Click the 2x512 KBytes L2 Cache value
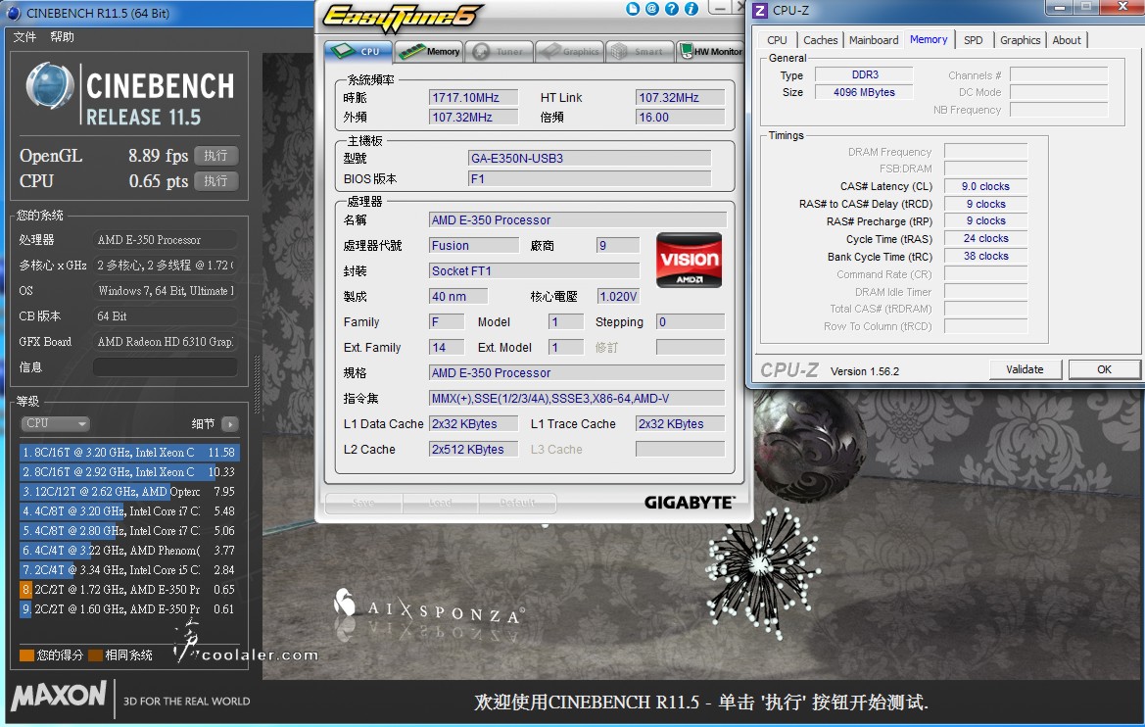 click(x=473, y=450)
